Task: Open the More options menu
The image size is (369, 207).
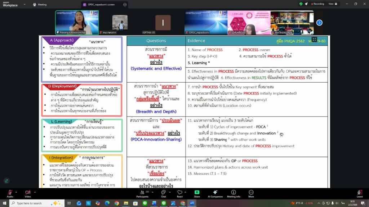Action: pyautogui.click(x=251, y=193)
